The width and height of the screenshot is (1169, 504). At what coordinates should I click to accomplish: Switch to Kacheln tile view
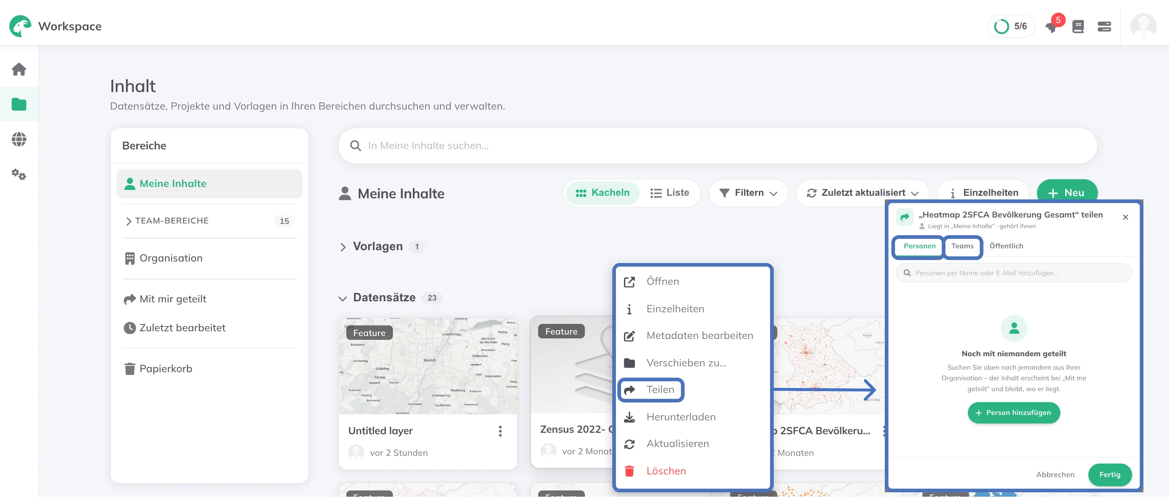602,193
